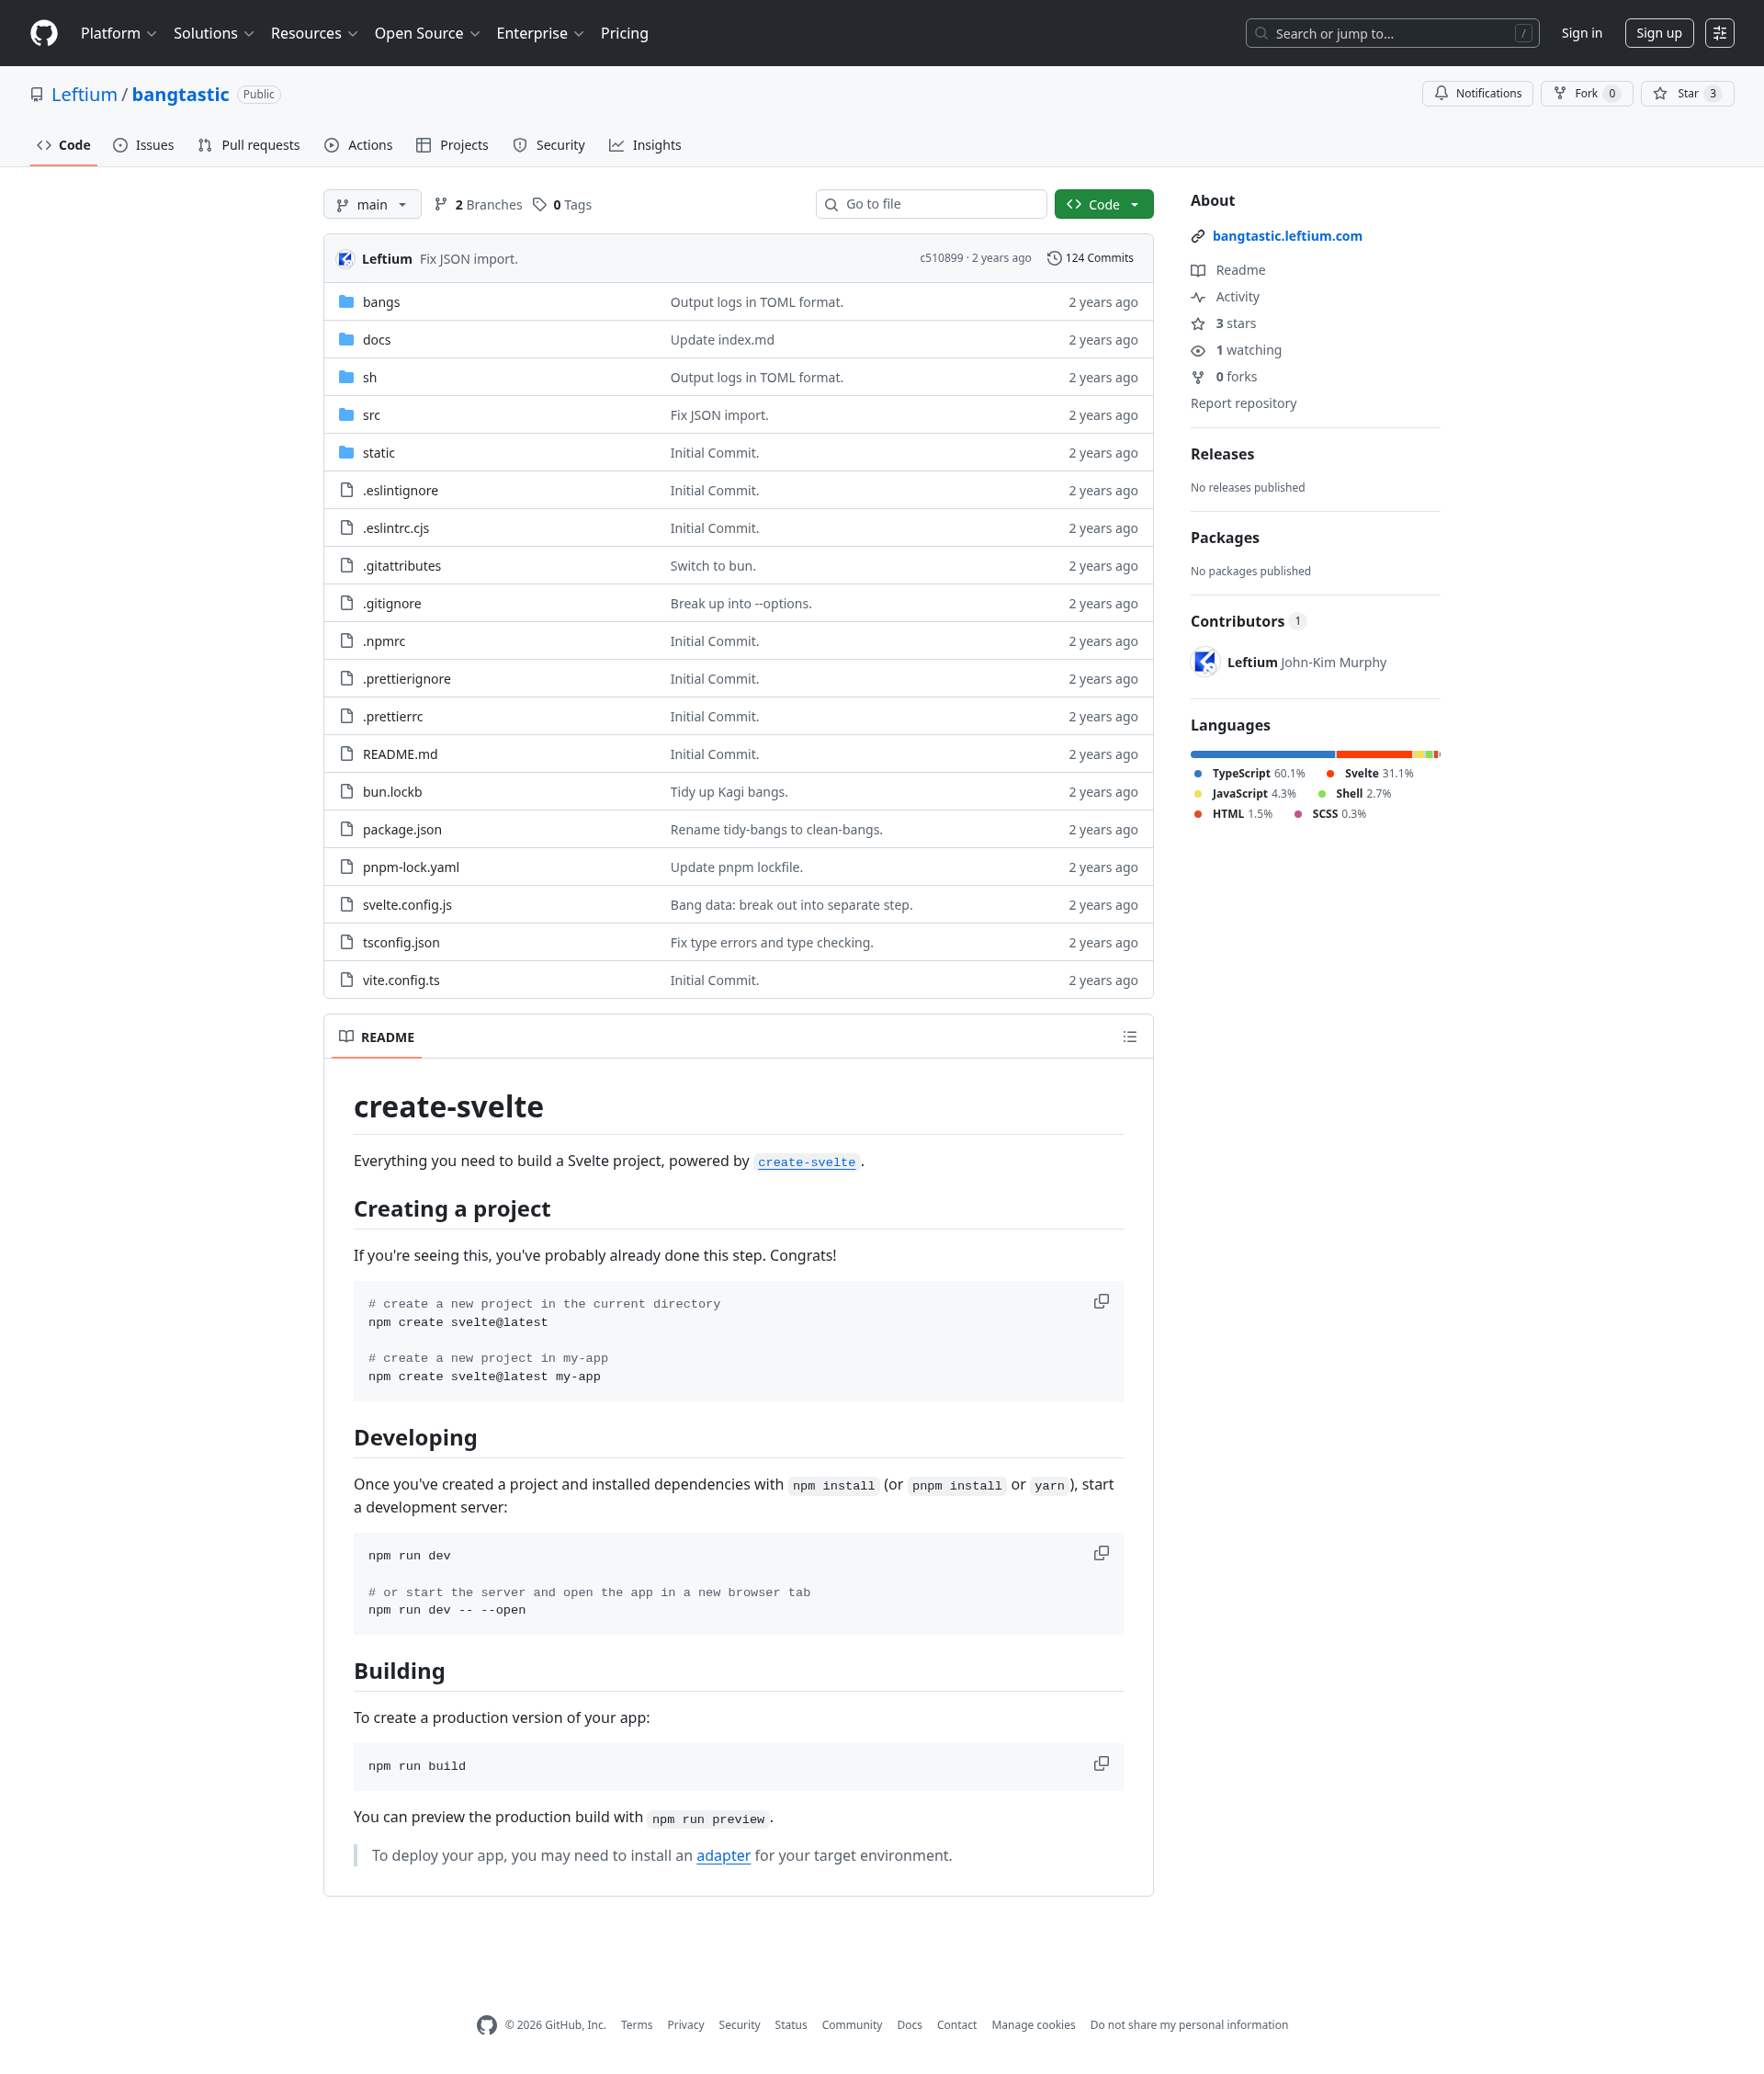Open the docs folder icon
This screenshot has height=2074, width=1764.
coord(347,340)
